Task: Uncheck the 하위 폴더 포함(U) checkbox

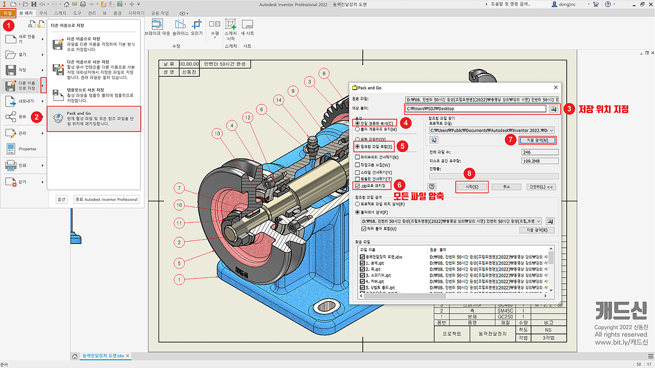Action: point(363,229)
